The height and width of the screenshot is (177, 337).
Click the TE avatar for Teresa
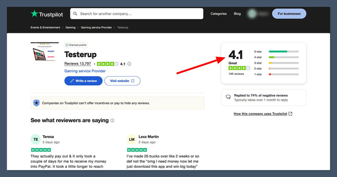point(36,140)
